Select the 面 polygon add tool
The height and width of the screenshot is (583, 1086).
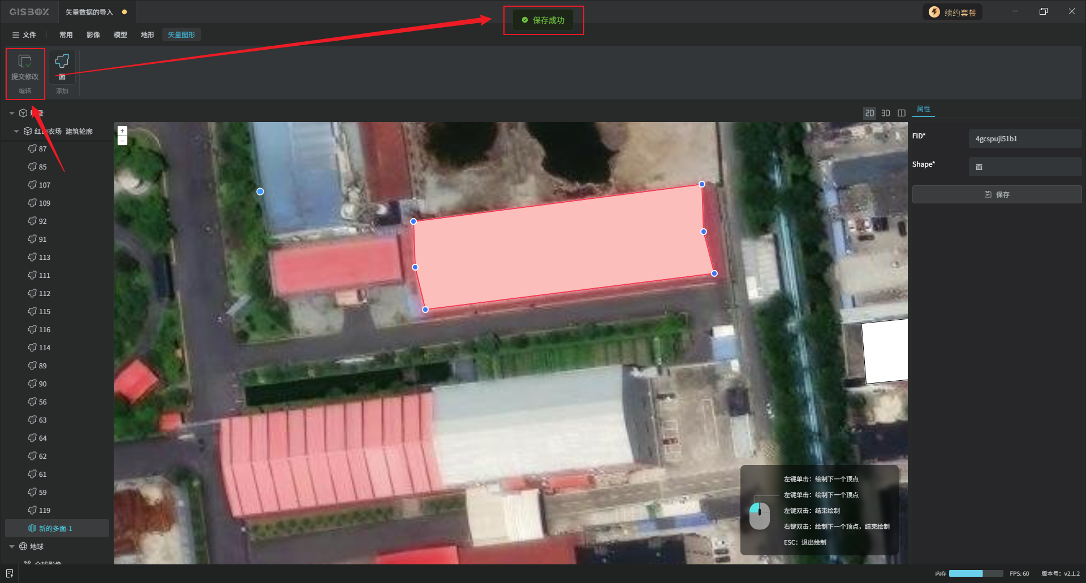(62, 61)
